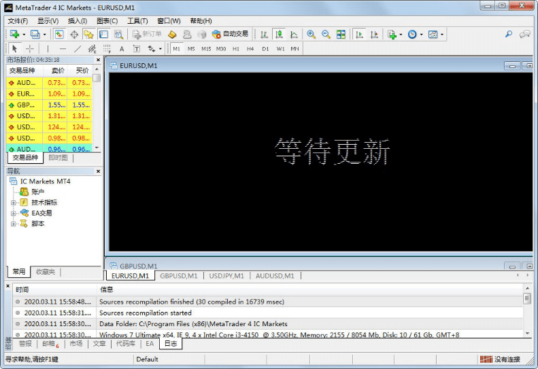Open the Templates icon

point(433,34)
